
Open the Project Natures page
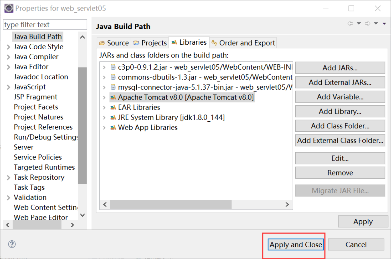(x=38, y=117)
